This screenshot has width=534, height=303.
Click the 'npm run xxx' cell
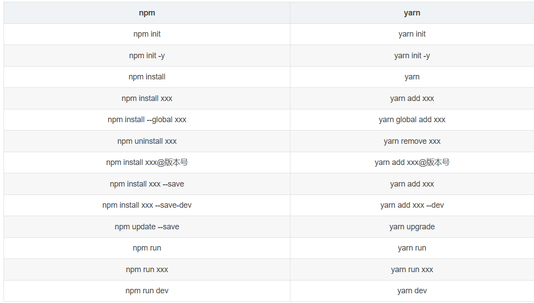(147, 269)
